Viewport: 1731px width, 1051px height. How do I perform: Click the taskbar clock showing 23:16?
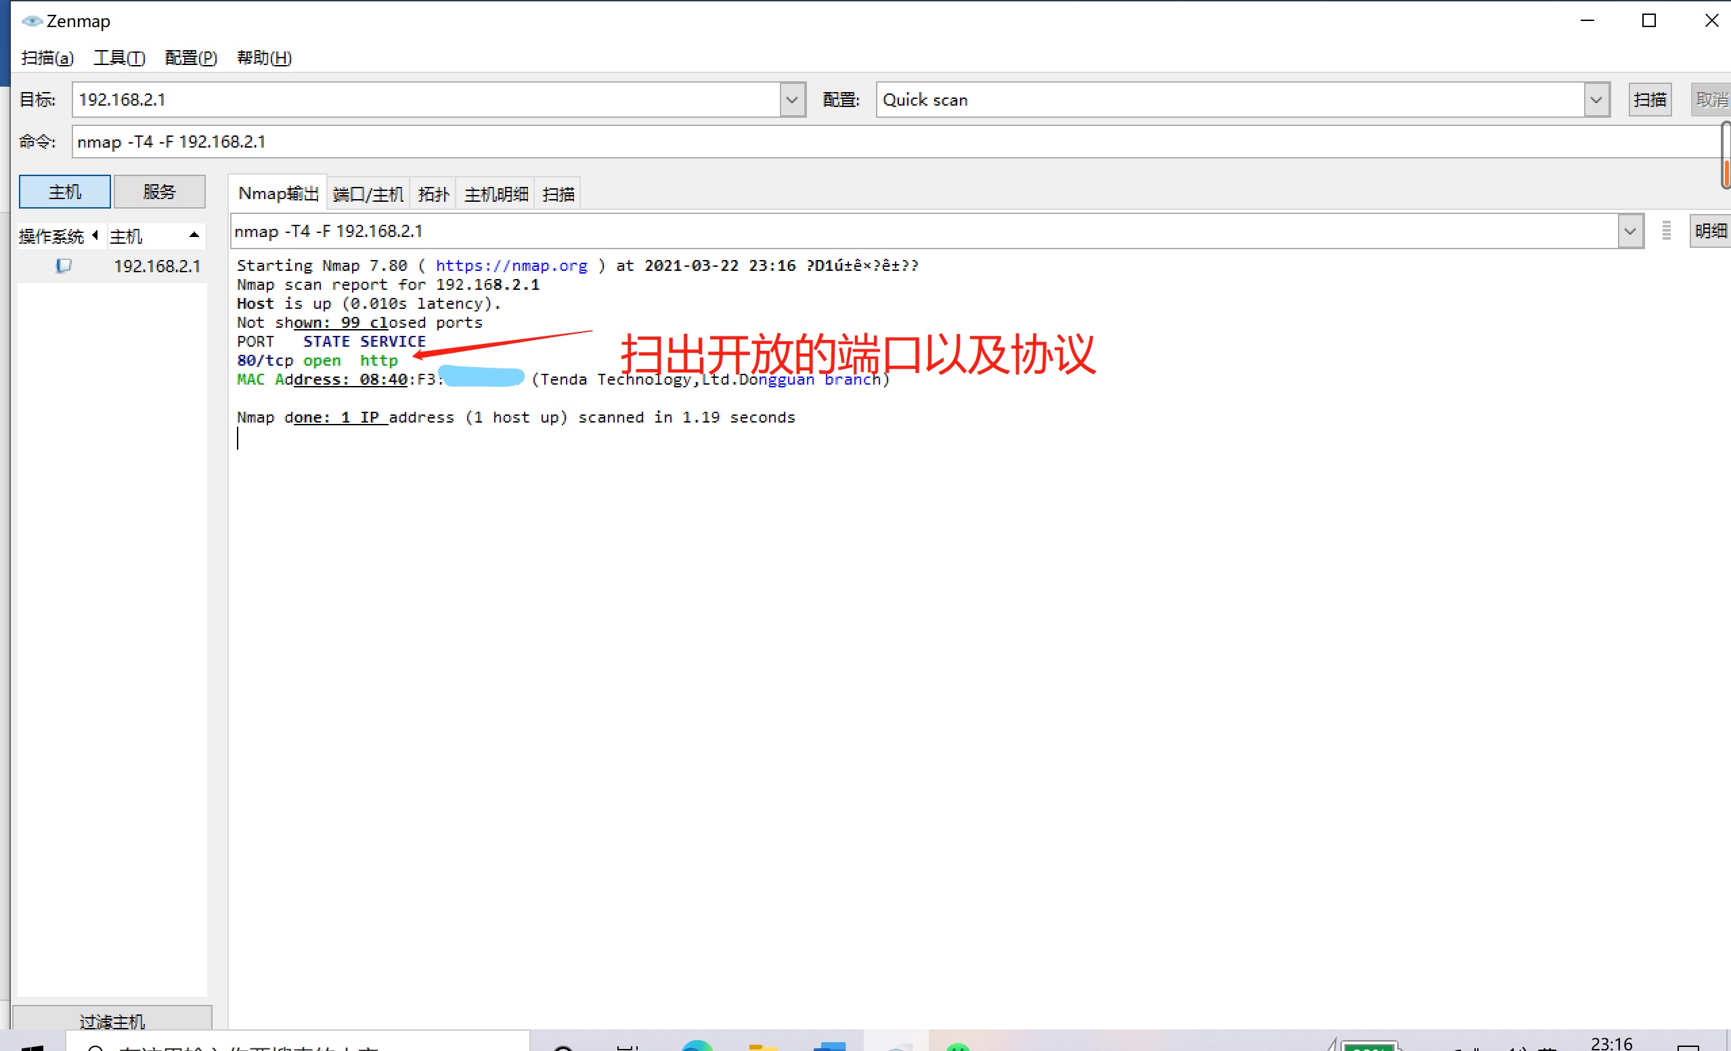click(x=1612, y=1044)
